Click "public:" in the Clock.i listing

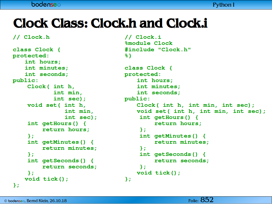click(137, 99)
